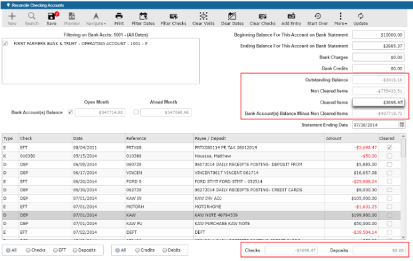Image resolution: width=413 pixels, height=261 pixels.
Task: Select the Credits radio button
Action: (137, 250)
